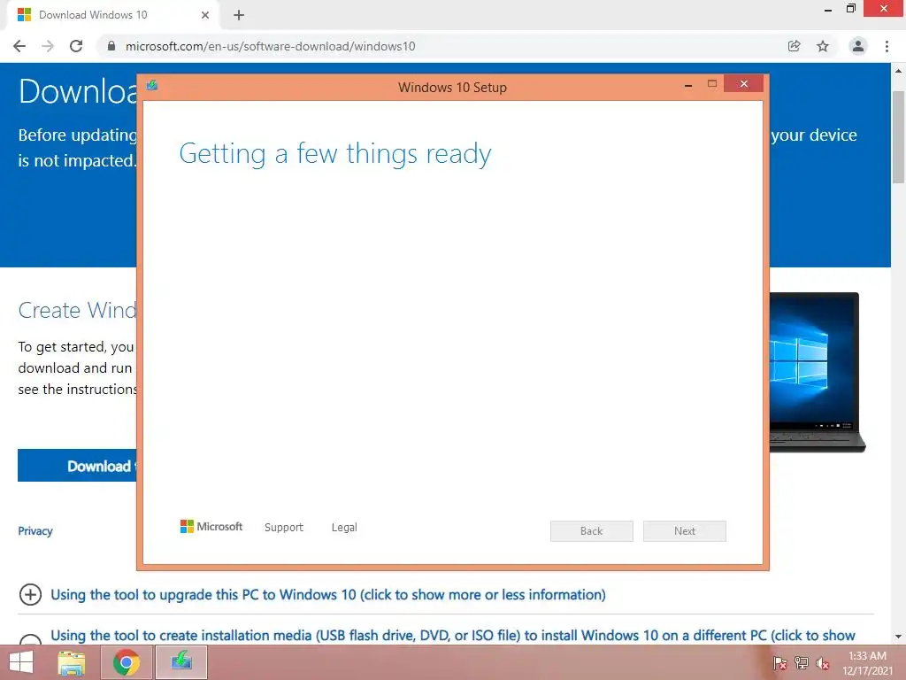This screenshot has width=906, height=680.
Task: Click the Next button in Setup
Action: pos(685,531)
